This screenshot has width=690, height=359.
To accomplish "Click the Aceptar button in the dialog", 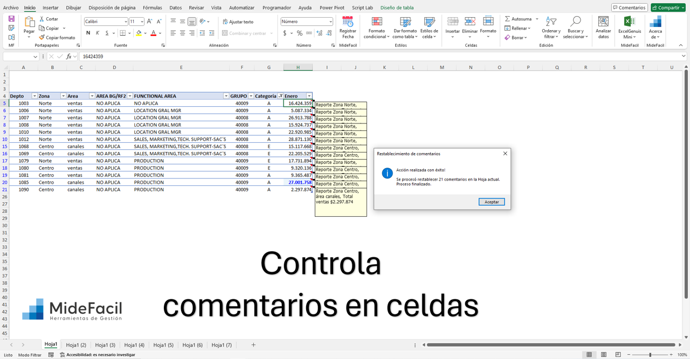I will [491, 202].
